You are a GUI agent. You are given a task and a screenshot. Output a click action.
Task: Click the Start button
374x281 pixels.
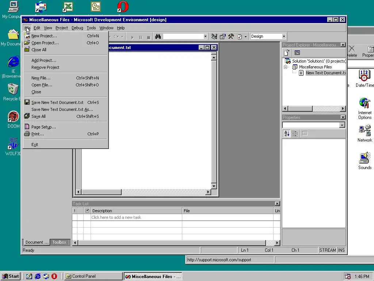11,276
